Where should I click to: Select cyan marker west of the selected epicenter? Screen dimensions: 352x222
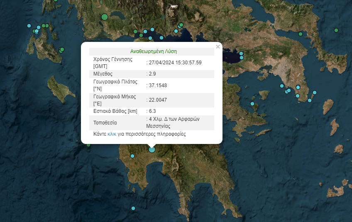point(132,156)
